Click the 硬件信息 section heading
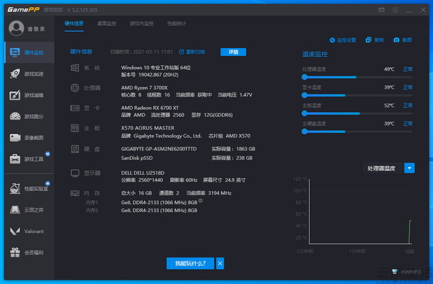The width and height of the screenshot is (433, 284). 81,51
